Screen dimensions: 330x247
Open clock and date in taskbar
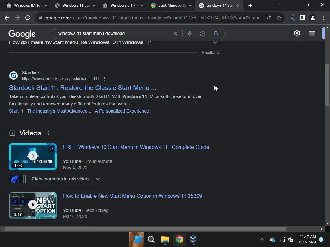[307, 239]
